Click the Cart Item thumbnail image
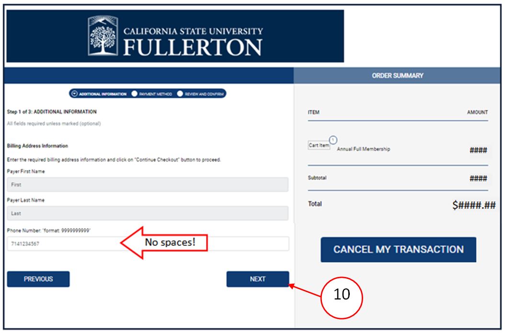This screenshot has height=333, width=505. 319,145
